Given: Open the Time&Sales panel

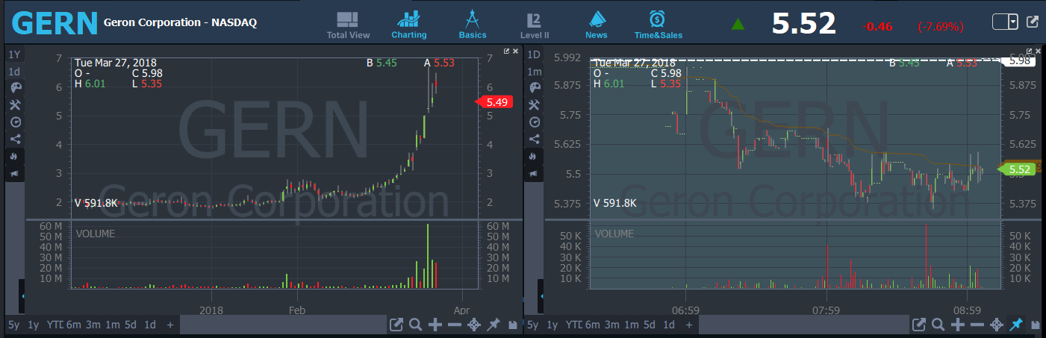Looking at the screenshot, I should pyautogui.click(x=658, y=25).
